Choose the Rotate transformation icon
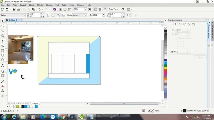This screenshot has height=120, width=214. pyautogui.click(x=180, y=24)
